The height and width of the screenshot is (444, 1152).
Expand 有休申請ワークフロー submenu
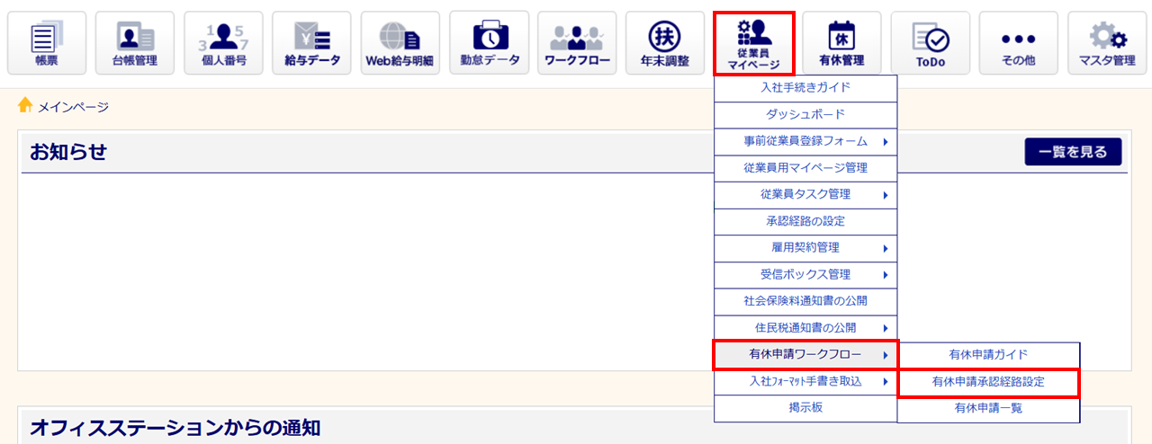(x=805, y=355)
